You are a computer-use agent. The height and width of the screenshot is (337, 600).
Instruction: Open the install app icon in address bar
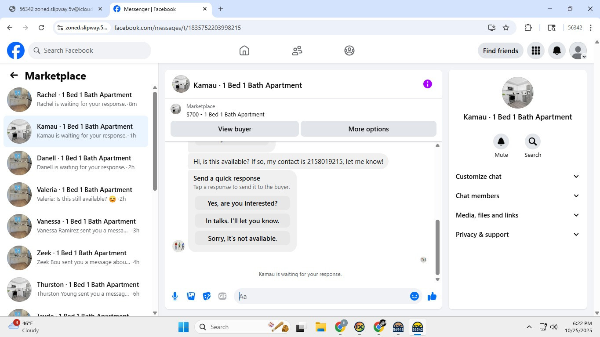click(x=492, y=28)
